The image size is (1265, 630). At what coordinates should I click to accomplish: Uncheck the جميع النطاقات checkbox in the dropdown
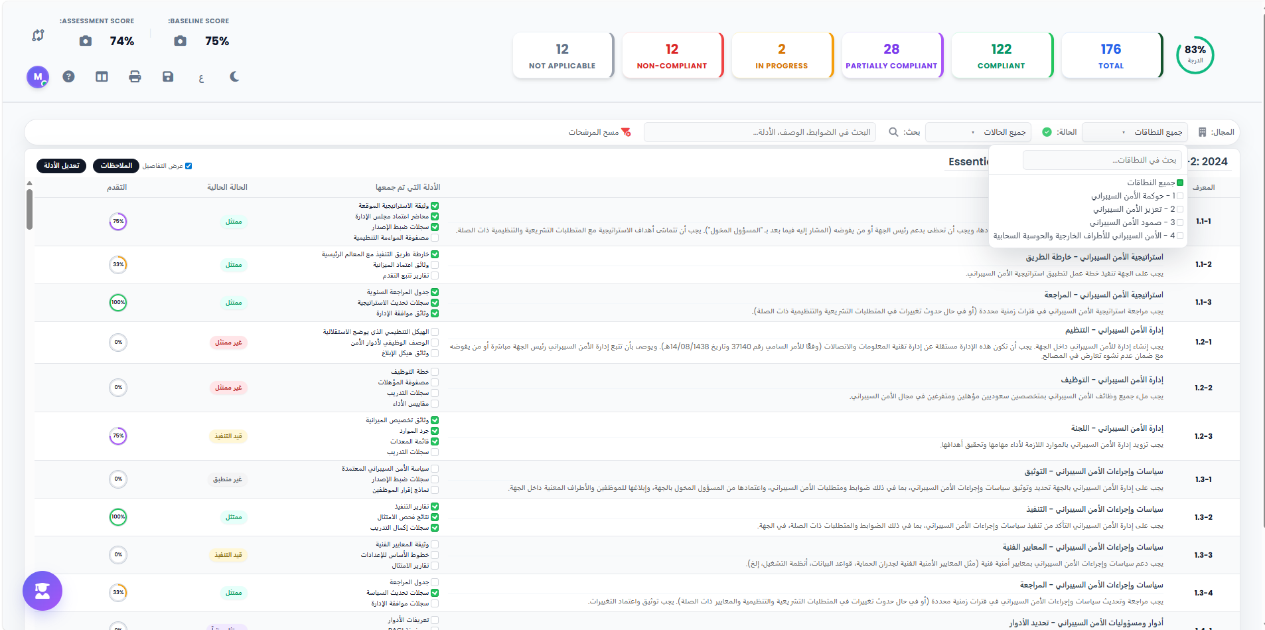pos(1181,182)
